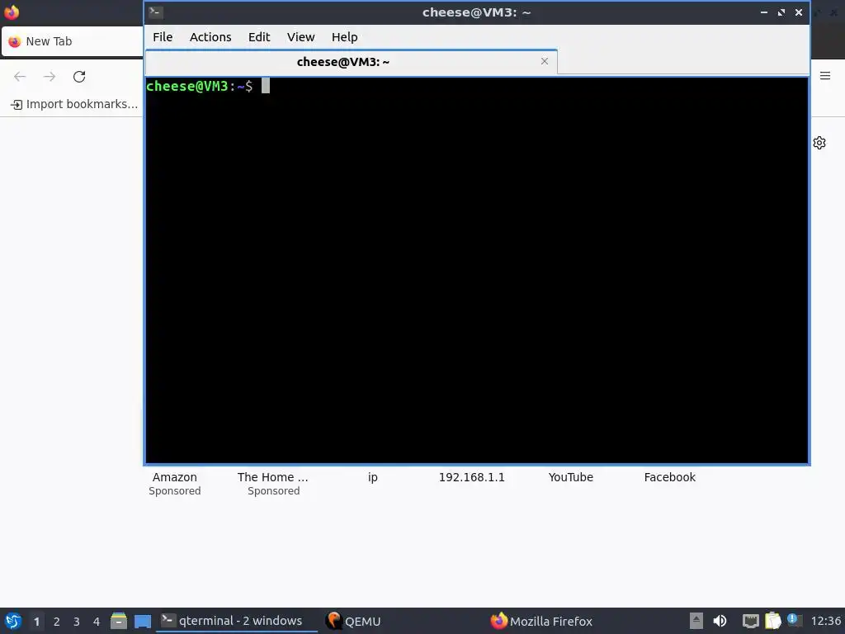Viewport: 845px width, 634px height.
Task: Switch to desktop 3
Action: [x=77, y=622]
